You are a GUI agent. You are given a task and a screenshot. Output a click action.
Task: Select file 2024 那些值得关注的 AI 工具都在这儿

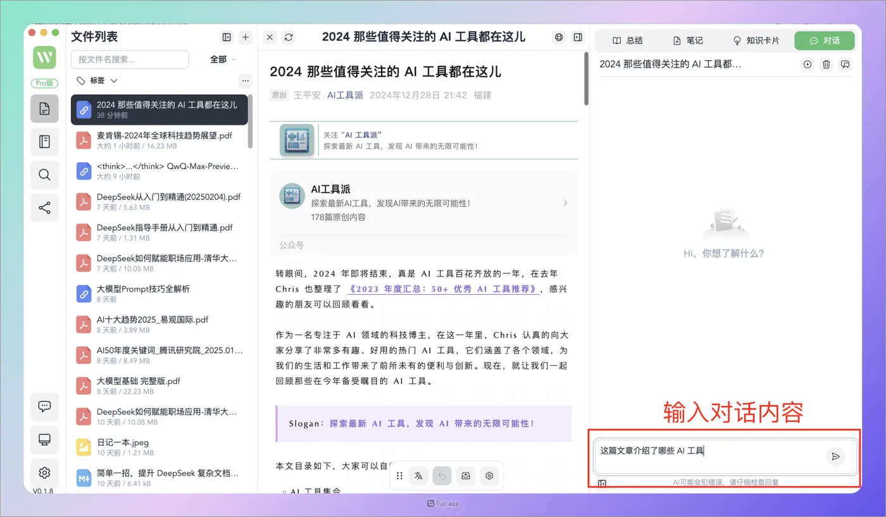coord(159,109)
